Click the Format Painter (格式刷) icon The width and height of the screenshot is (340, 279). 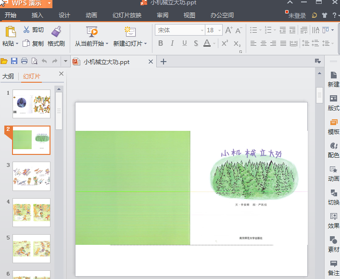tap(56, 32)
